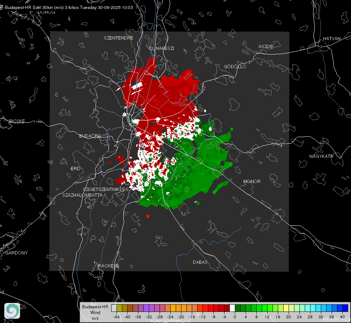Select the BUDAÖRS label on the map
Viewport: 351px width, 323px height.
coord(90,136)
